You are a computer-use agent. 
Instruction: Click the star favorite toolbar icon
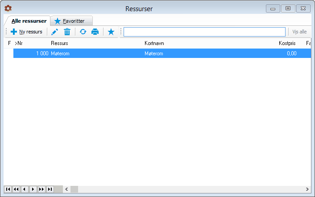(x=111, y=32)
